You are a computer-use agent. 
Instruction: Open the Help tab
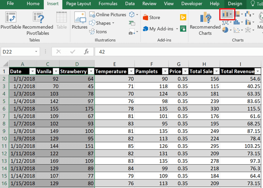tap(215, 4)
